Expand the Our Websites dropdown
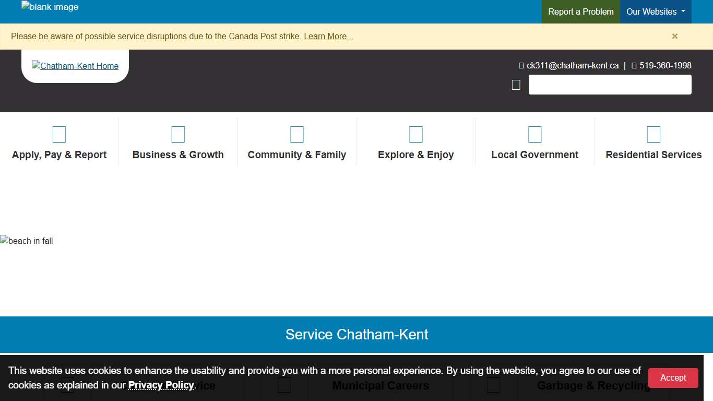713x401 pixels. 655,11
